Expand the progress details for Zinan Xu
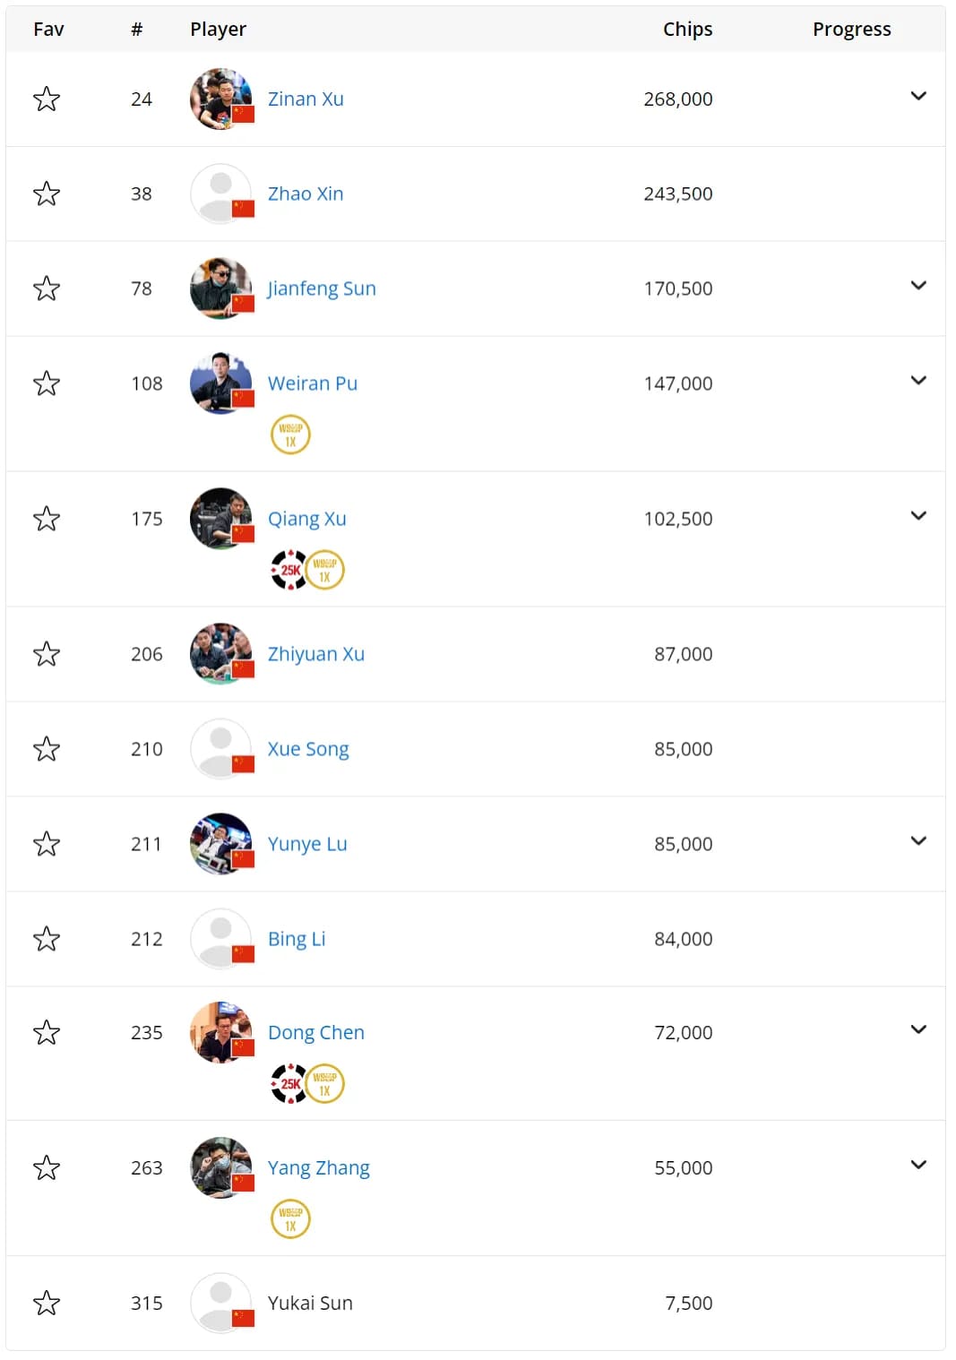The height and width of the screenshot is (1360, 956). pos(918,96)
